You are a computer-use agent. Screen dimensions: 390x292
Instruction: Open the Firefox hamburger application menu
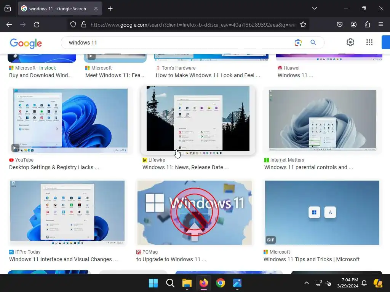(381, 25)
